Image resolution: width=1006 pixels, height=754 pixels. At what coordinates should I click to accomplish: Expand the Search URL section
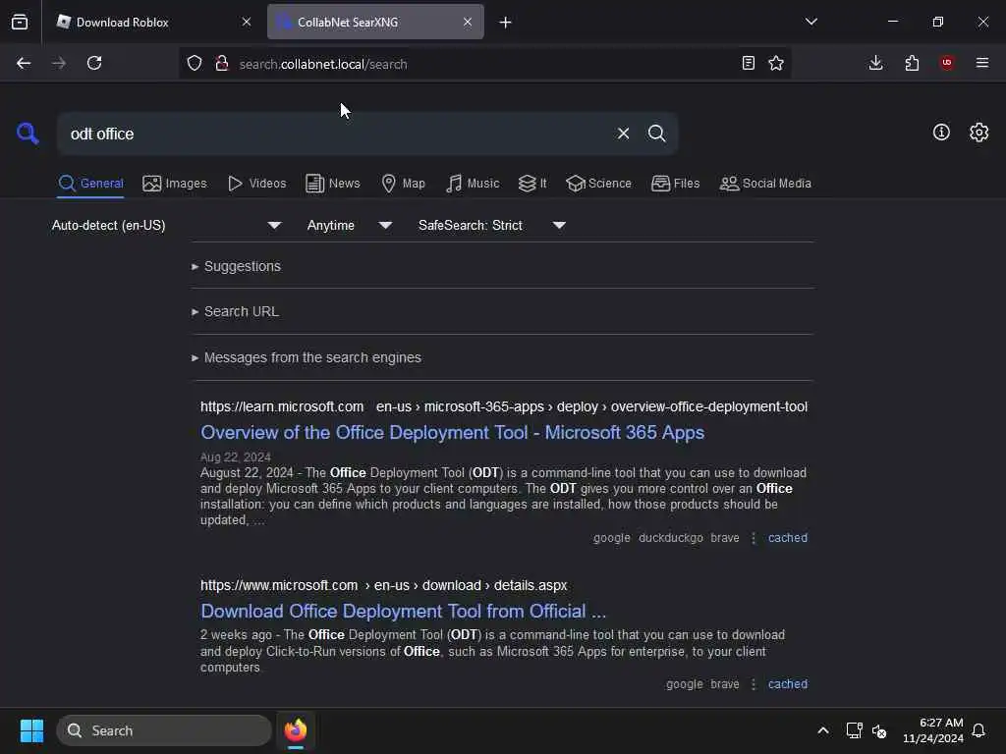tap(236, 311)
